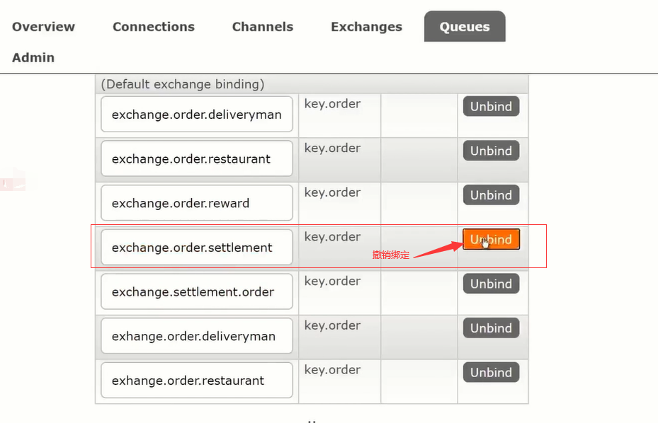The height and width of the screenshot is (423, 658).
Task: Click highlighted Unbind for exchange.order.settlement
Action: pyautogui.click(x=491, y=239)
